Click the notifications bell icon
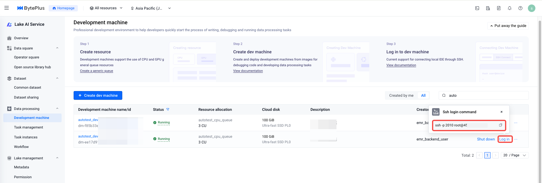 (510, 8)
